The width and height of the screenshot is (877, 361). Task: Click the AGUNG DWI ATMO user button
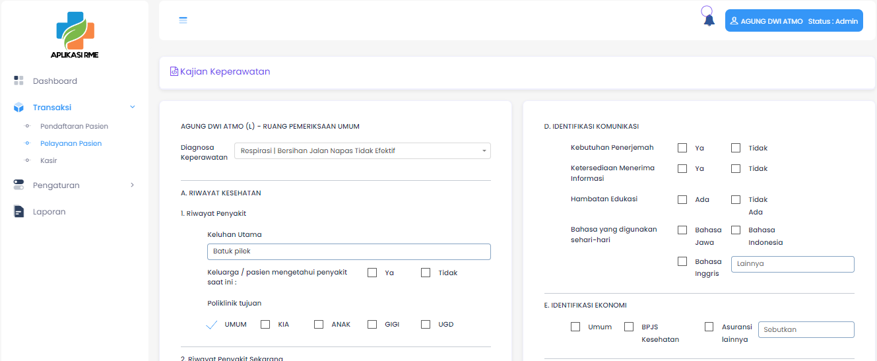click(x=793, y=21)
